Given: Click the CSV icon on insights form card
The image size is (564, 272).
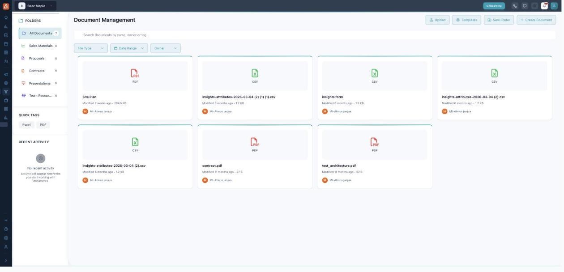Looking at the screenshot, I should (375, 73).
